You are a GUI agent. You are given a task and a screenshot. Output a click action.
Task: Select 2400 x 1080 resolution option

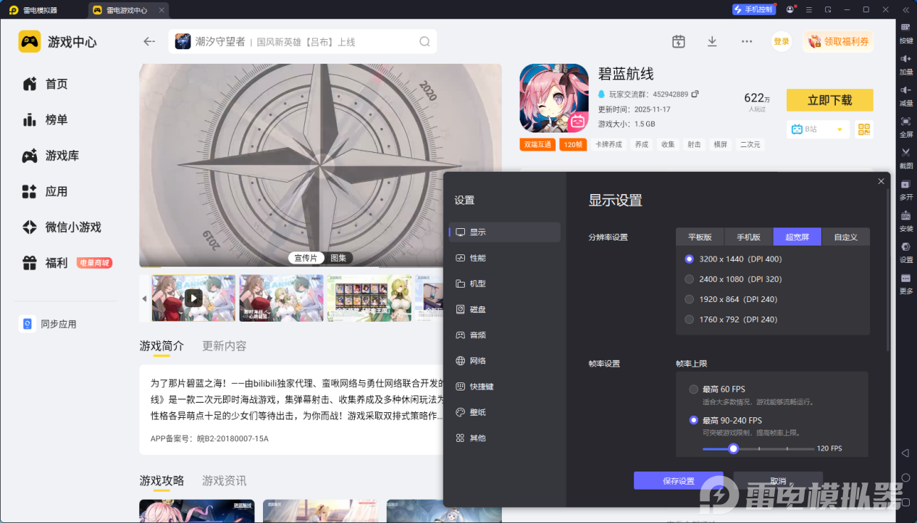[689, 279]
